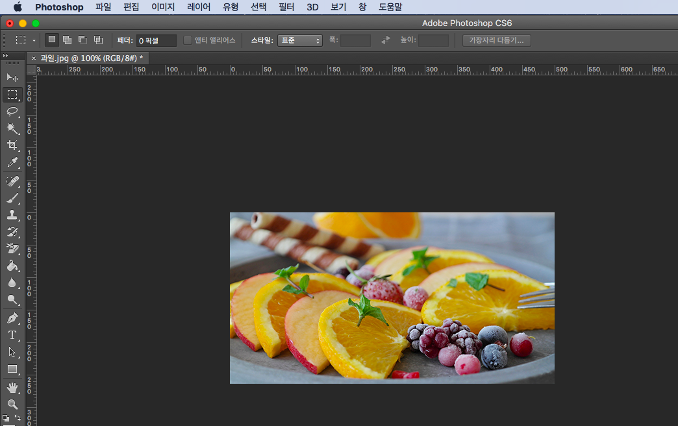The width and height of the screenshot is (678, 426).
Task: Click the 페더 input field
Action: click(x=156, y=40)
